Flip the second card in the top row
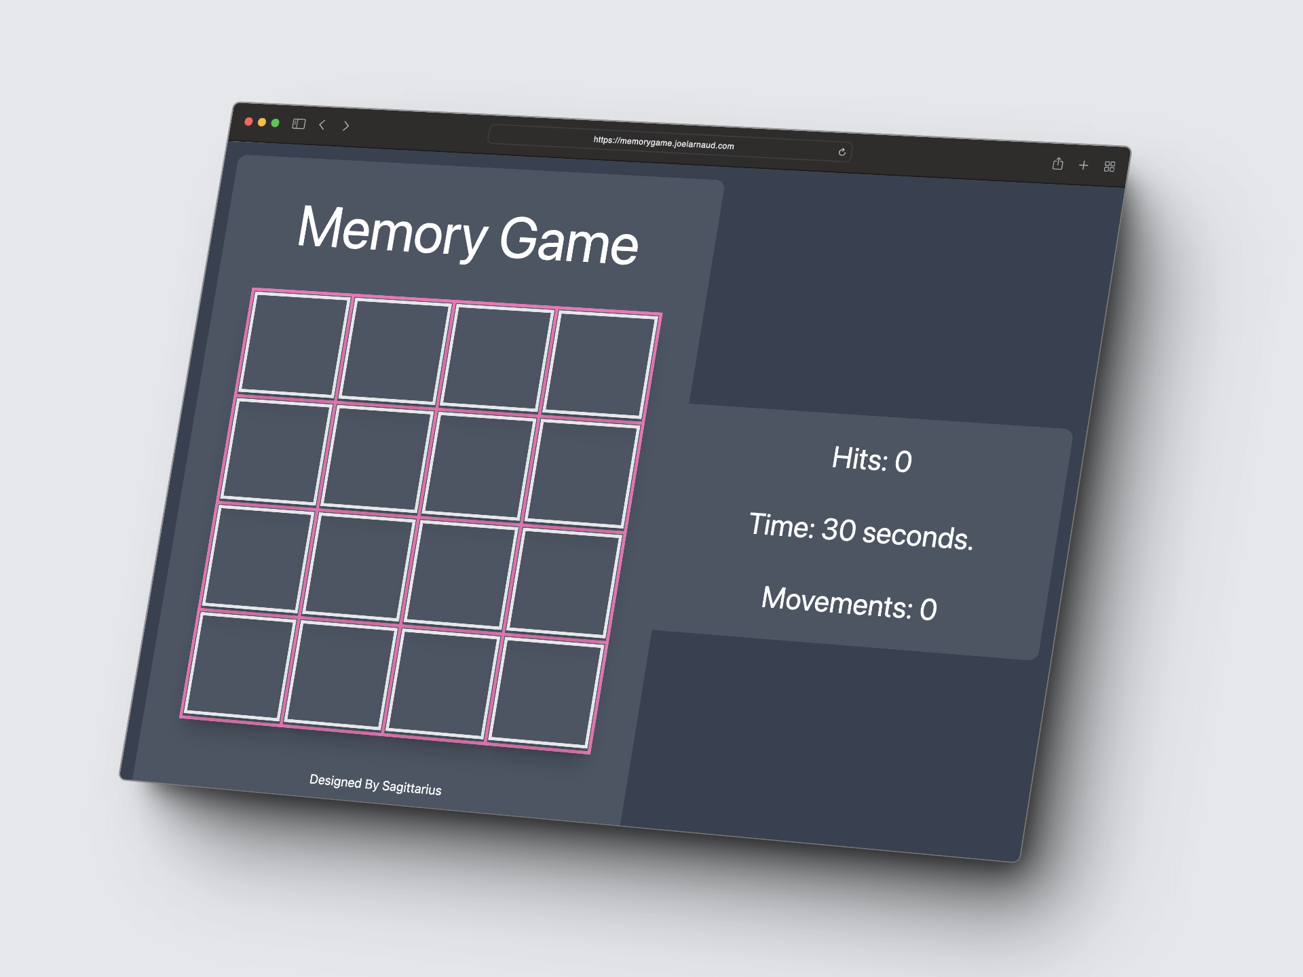This screenshot has height=977, width=1303. click(x=396, y=351)
